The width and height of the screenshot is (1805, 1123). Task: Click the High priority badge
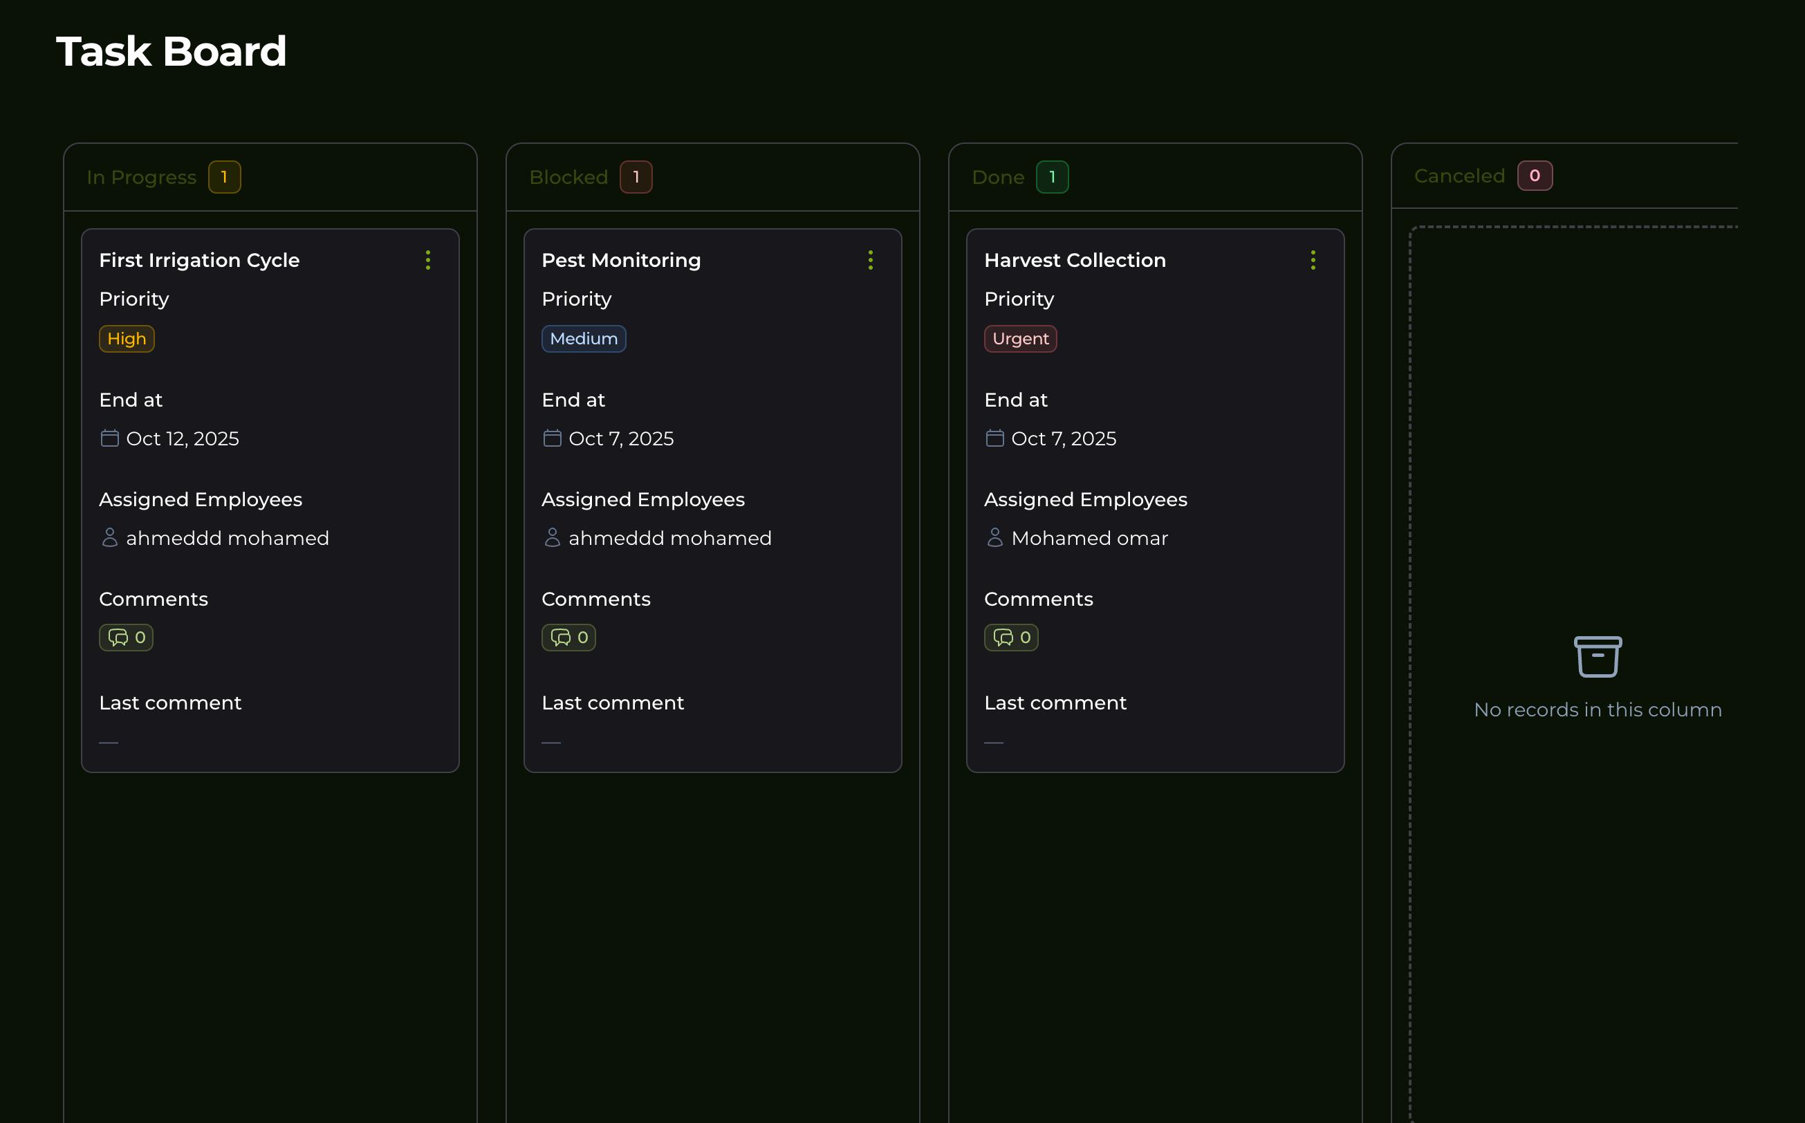tap(127, 339)
